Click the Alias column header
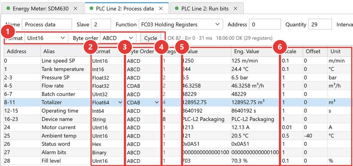The width and height of the screenshot is (353, 166). coord(65,51)
